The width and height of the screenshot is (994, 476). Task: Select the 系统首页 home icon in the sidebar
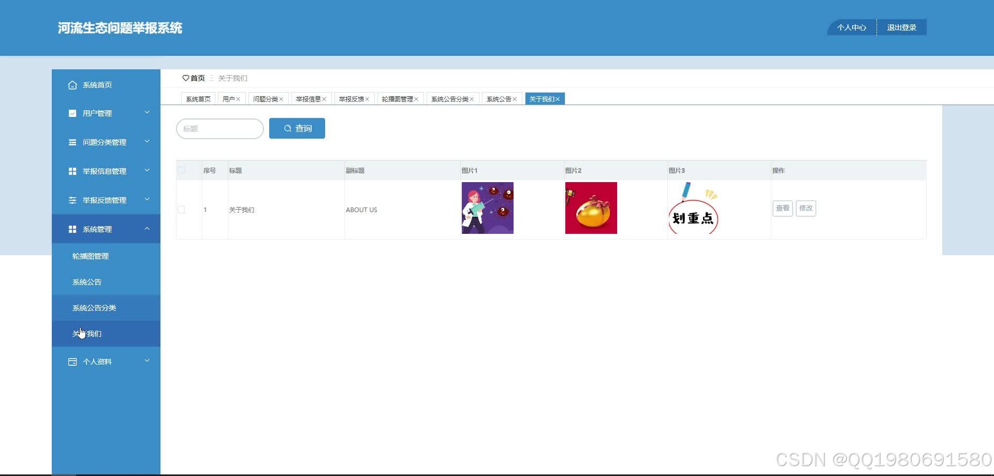(x=72, y=84)
